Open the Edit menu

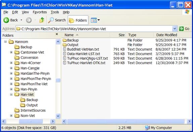15,12
